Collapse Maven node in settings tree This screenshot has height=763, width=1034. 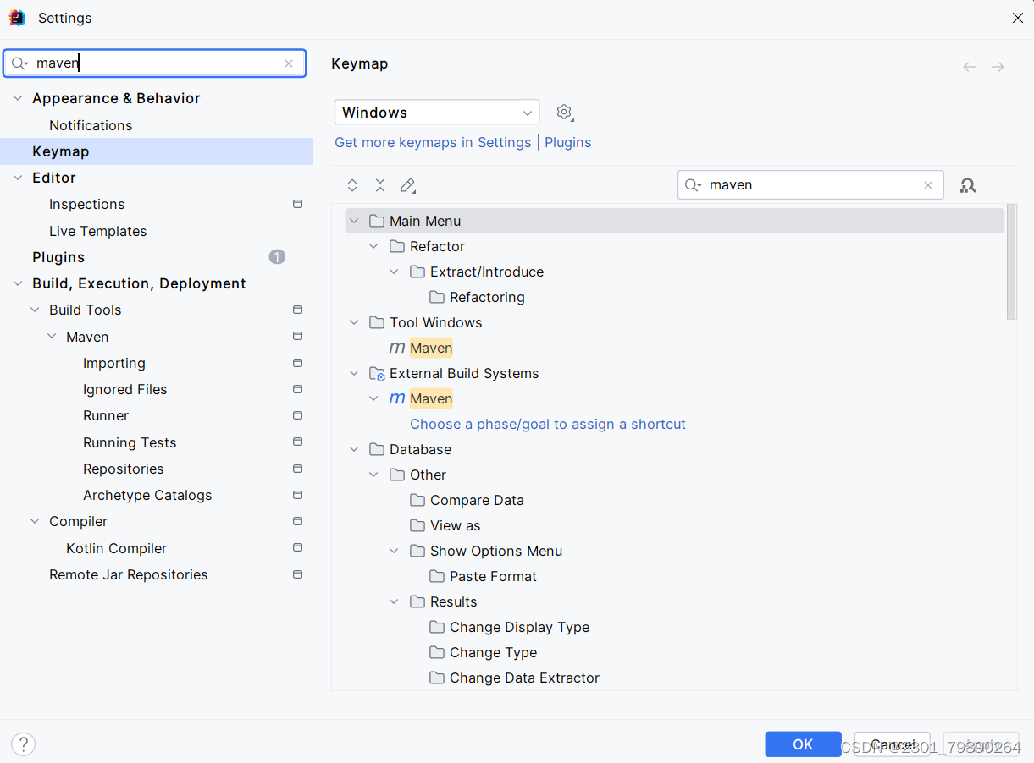point(52,337)
